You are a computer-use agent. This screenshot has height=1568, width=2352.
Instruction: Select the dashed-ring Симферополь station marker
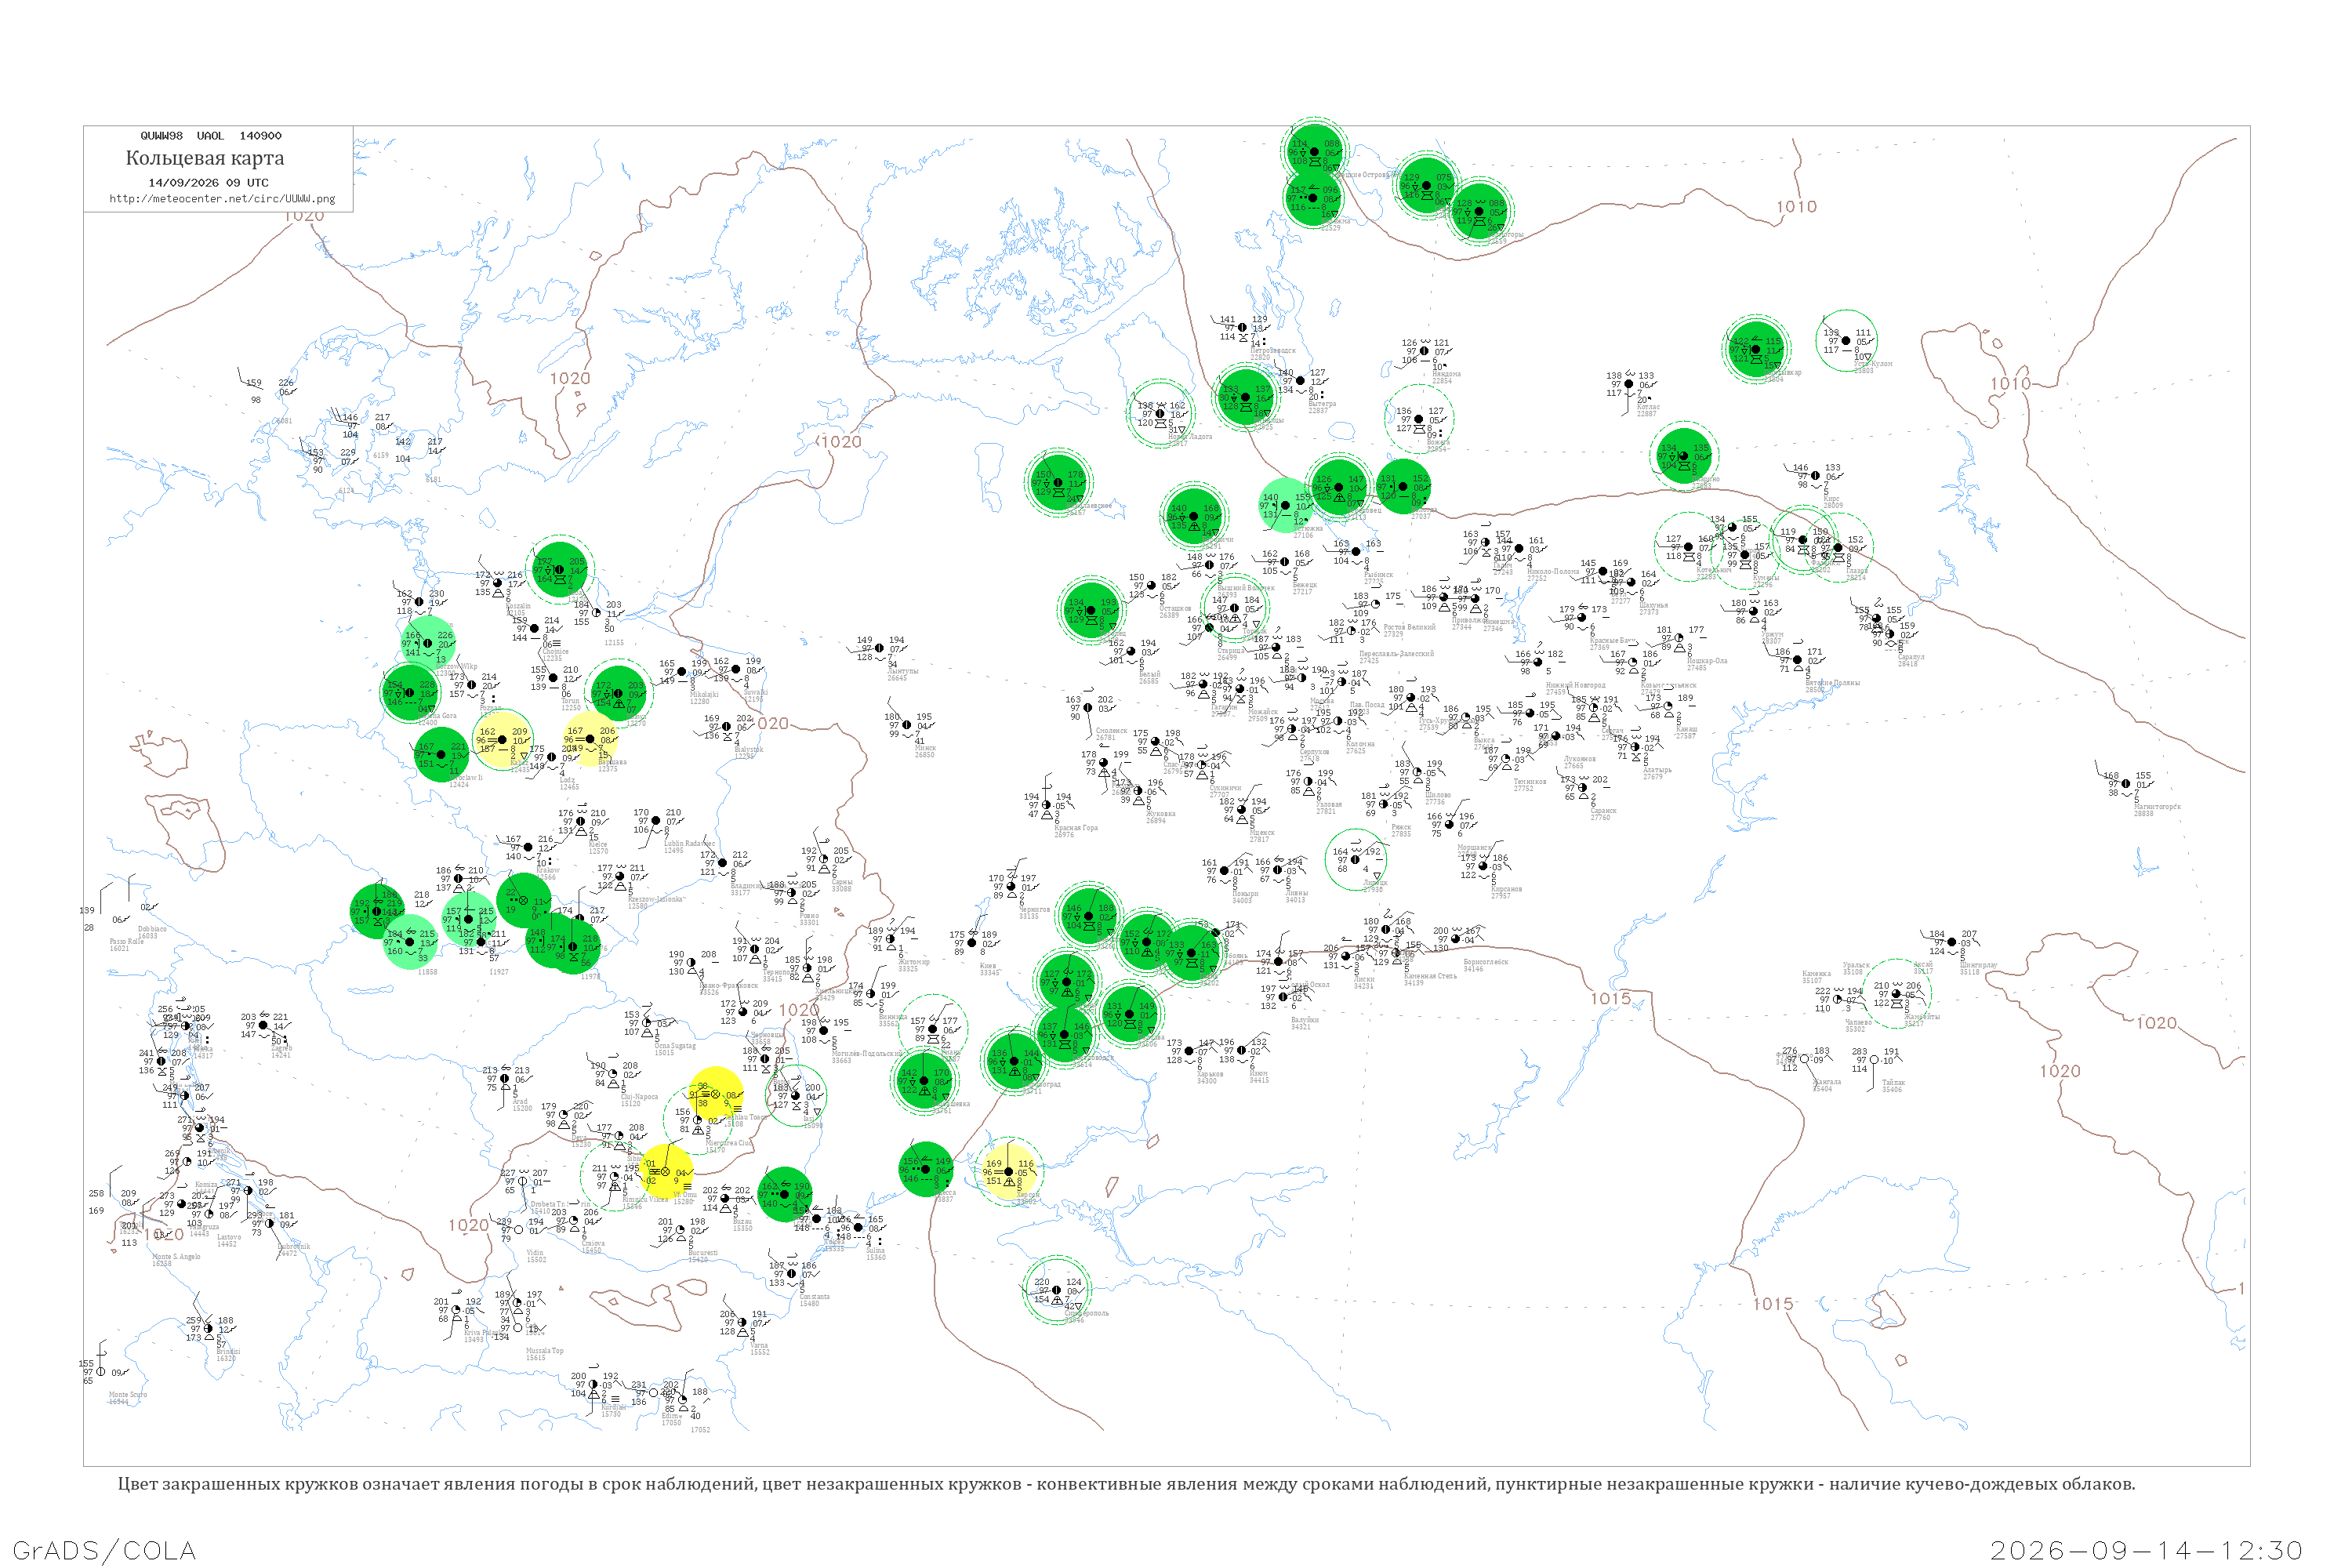pyautogui.click(x=1057, y=1290)
